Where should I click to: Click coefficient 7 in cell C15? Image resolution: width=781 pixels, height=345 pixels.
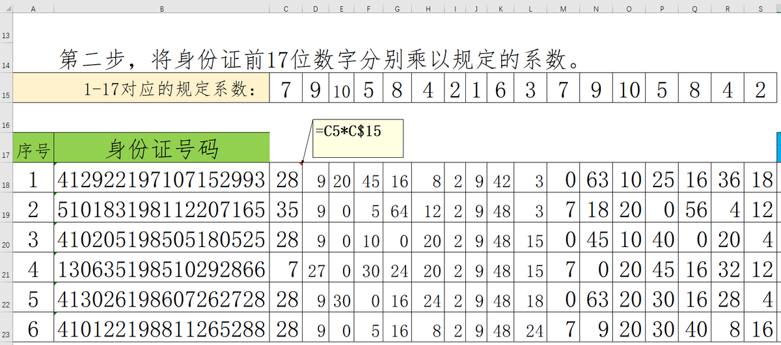coord(286,89)
